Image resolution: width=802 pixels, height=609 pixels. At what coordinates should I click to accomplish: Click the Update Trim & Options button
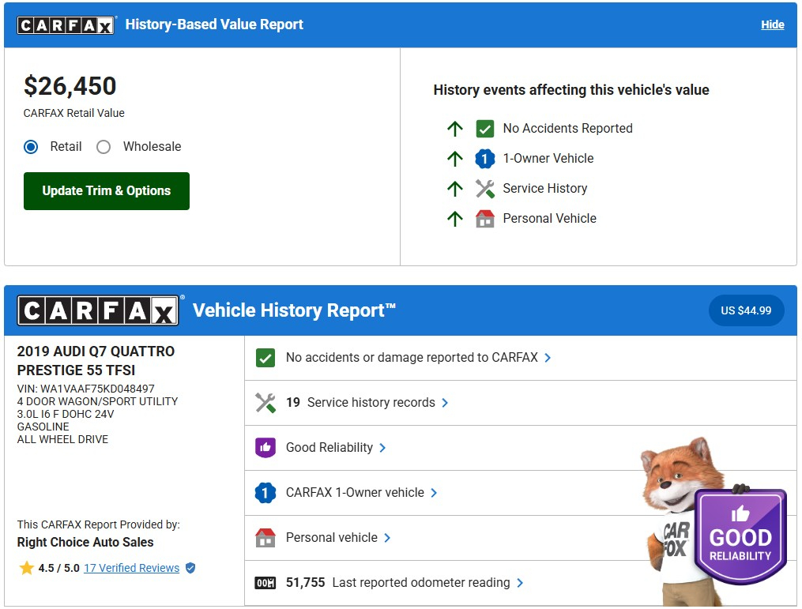[107, 191]
